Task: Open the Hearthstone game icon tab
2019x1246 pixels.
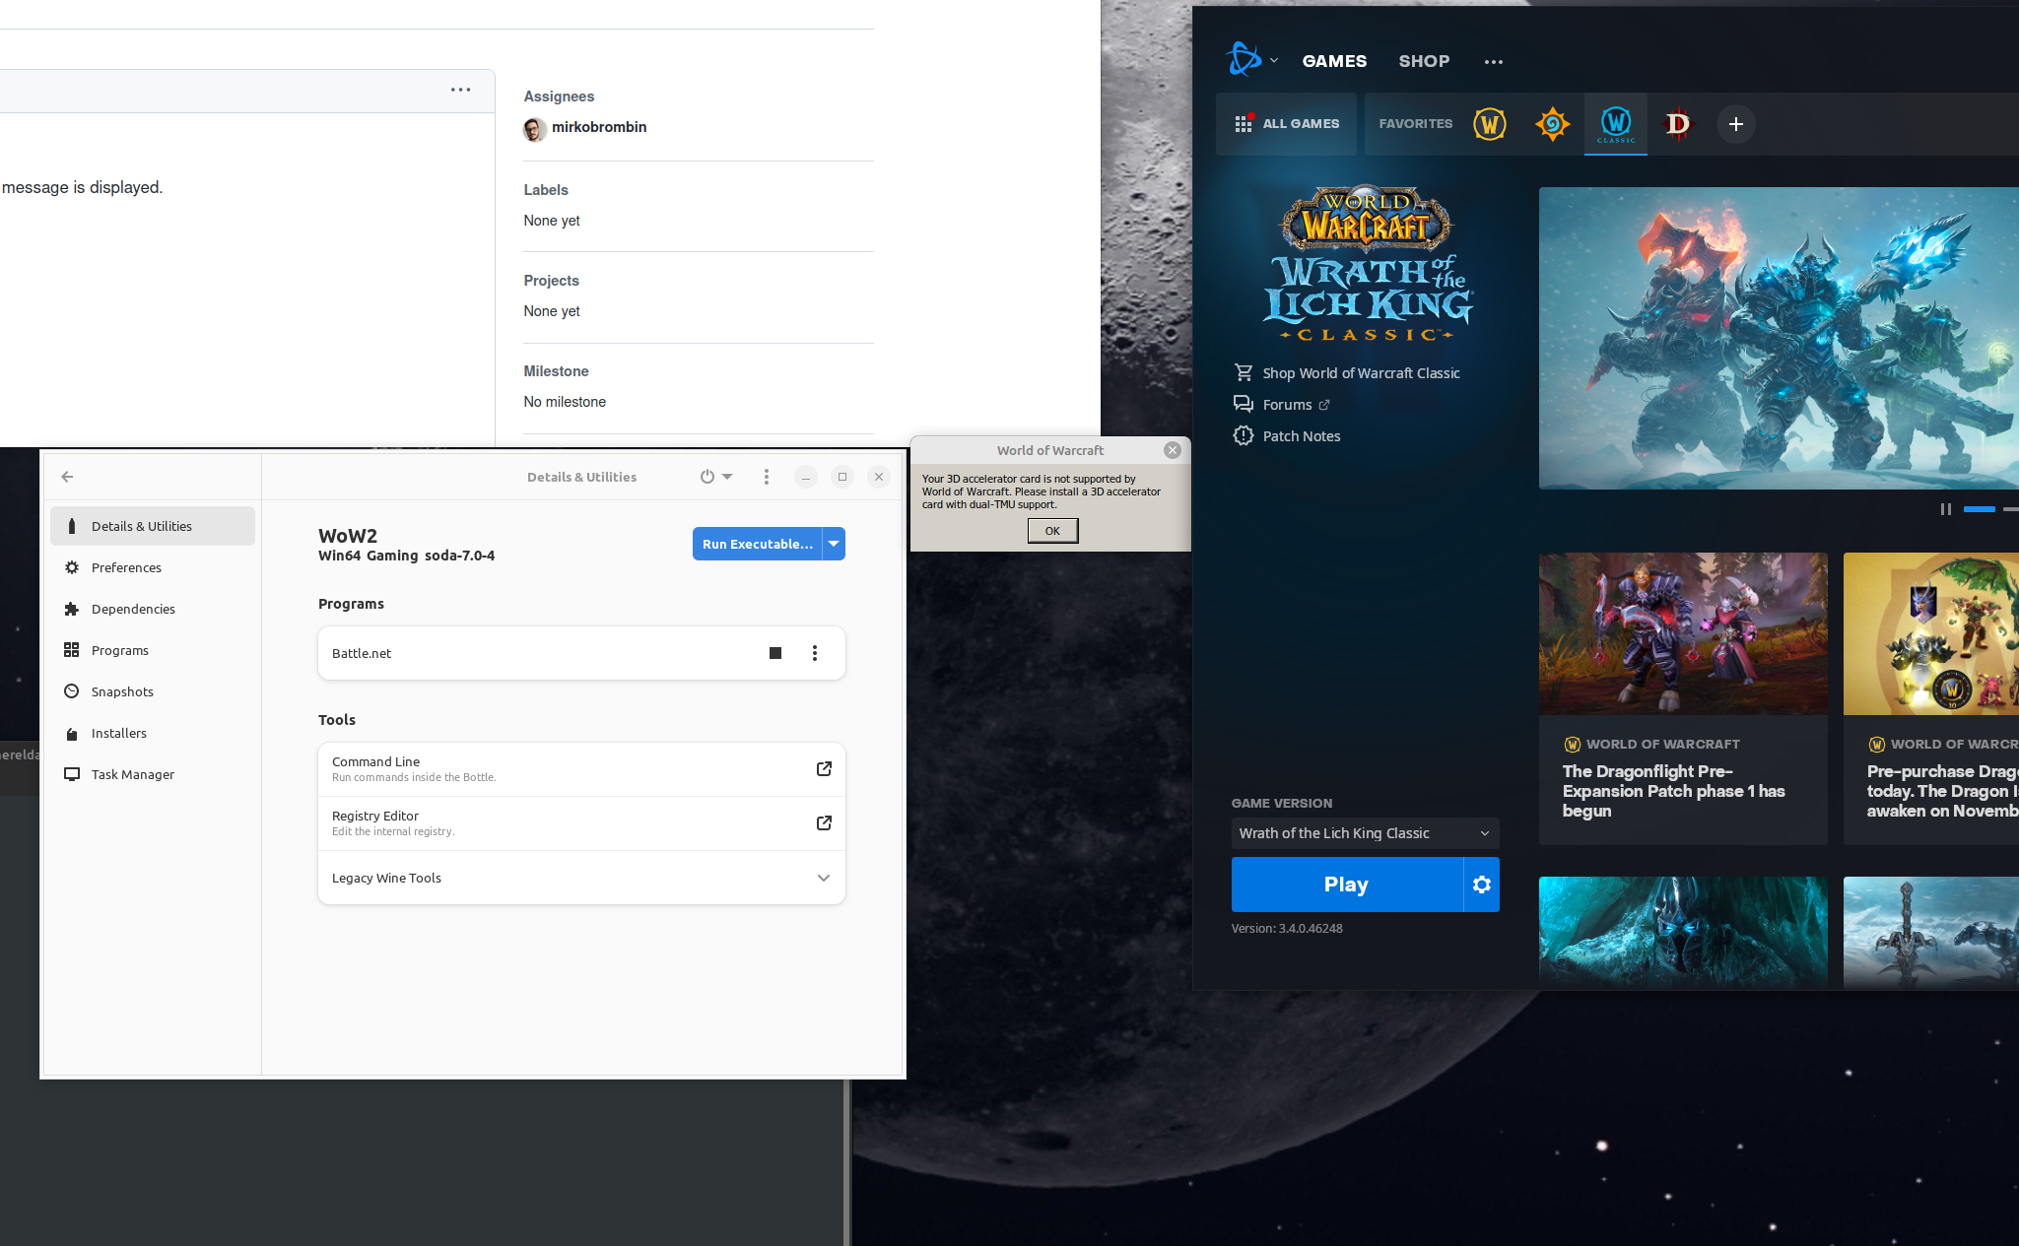Action: point(1552,124)
